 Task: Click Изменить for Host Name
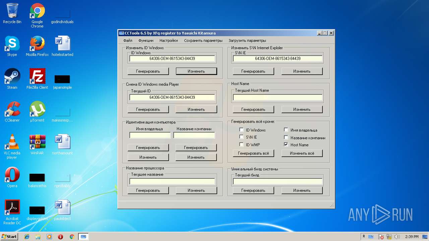[x=302, y=109]
